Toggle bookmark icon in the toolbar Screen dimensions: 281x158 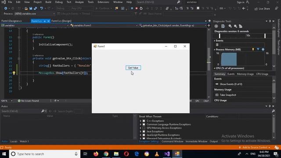198,8
